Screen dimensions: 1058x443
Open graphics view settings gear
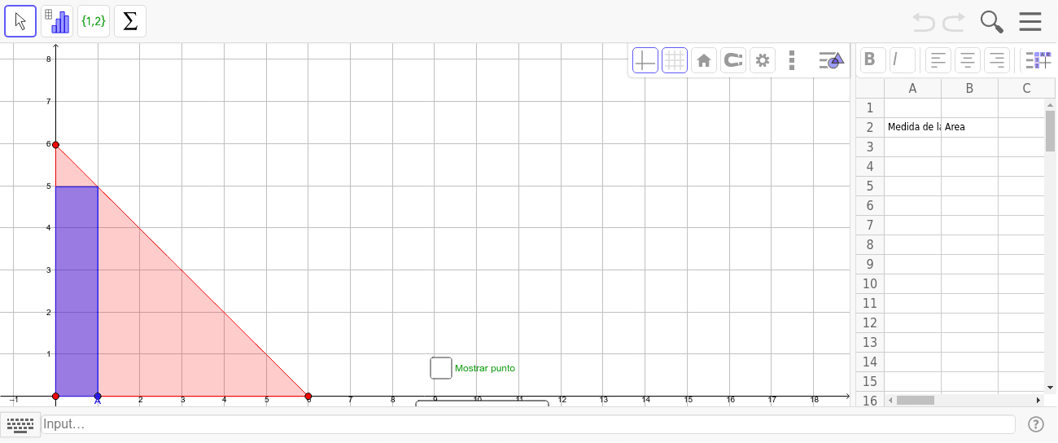(763, 60)
